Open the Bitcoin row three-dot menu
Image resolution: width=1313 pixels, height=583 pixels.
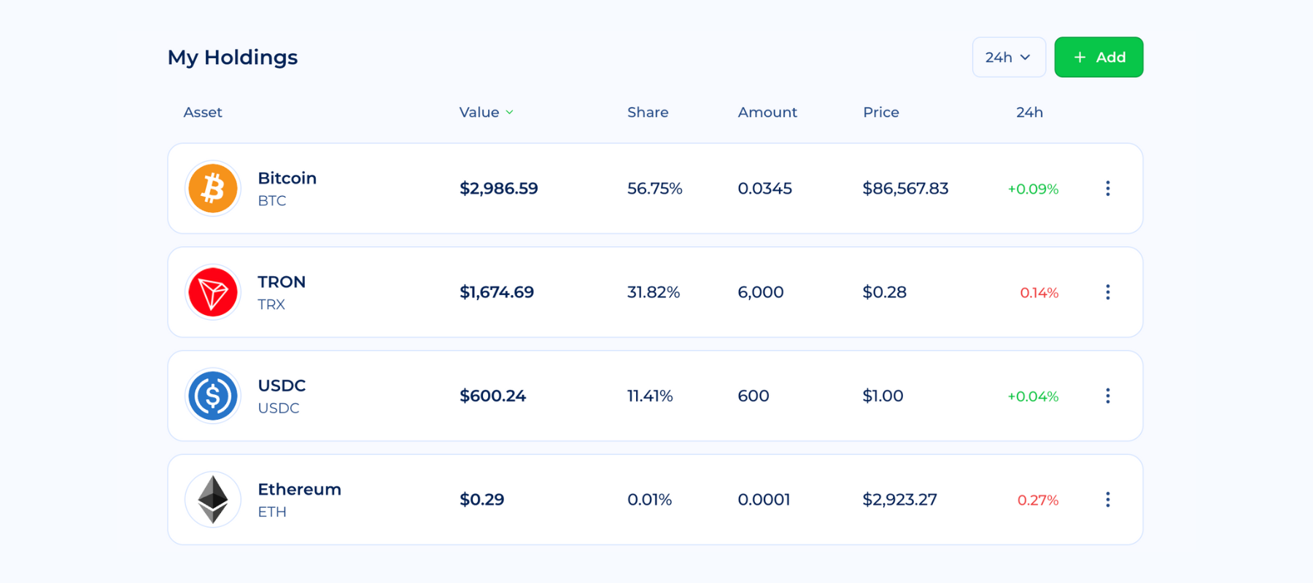(x=1107, y=189)
